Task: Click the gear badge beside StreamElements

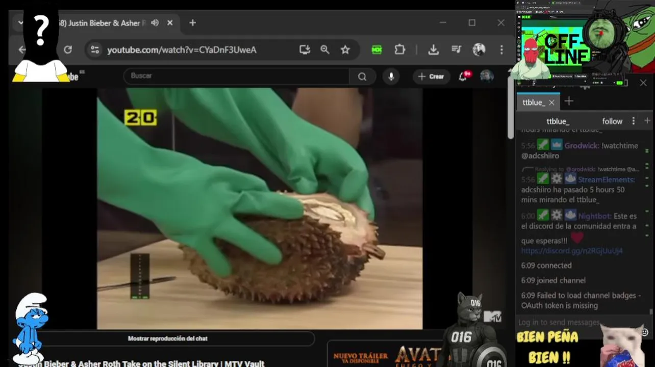Action: [x=556, y=179]
